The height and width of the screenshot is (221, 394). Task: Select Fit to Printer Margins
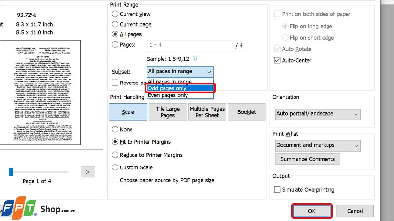tap(115, 142)
